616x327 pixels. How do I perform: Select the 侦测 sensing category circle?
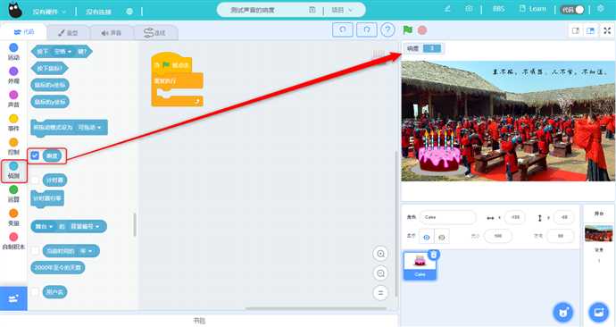point(13,165)
